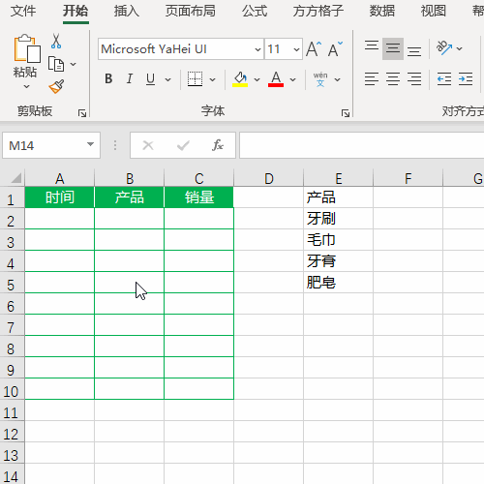
Task: Expand border style options
Action: click(212, 79)
